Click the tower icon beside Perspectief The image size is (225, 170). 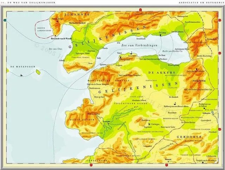(x=121, y=57)
